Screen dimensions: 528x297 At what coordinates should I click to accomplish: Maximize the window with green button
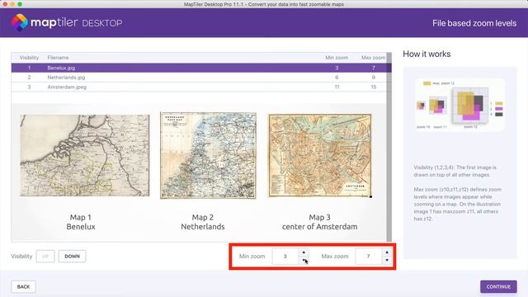point(20,4)
